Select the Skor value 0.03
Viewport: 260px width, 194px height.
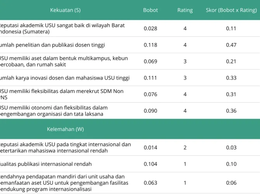click(x=231, y=148)
